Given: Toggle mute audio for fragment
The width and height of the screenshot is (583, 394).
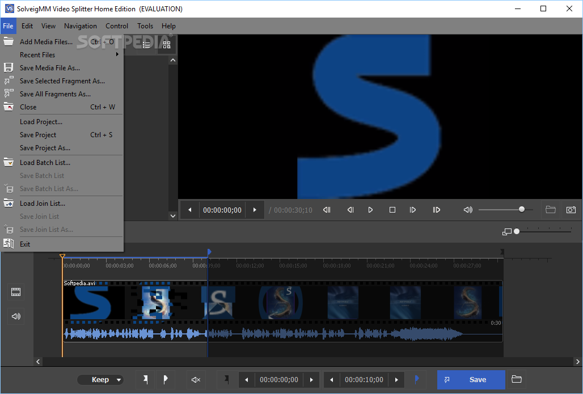Looking at the screenshot, I should (x=196, y=380).
